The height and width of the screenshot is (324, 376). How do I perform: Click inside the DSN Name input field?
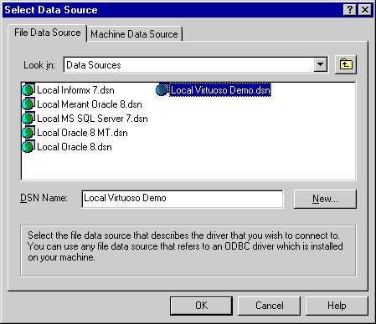point(183,199)
